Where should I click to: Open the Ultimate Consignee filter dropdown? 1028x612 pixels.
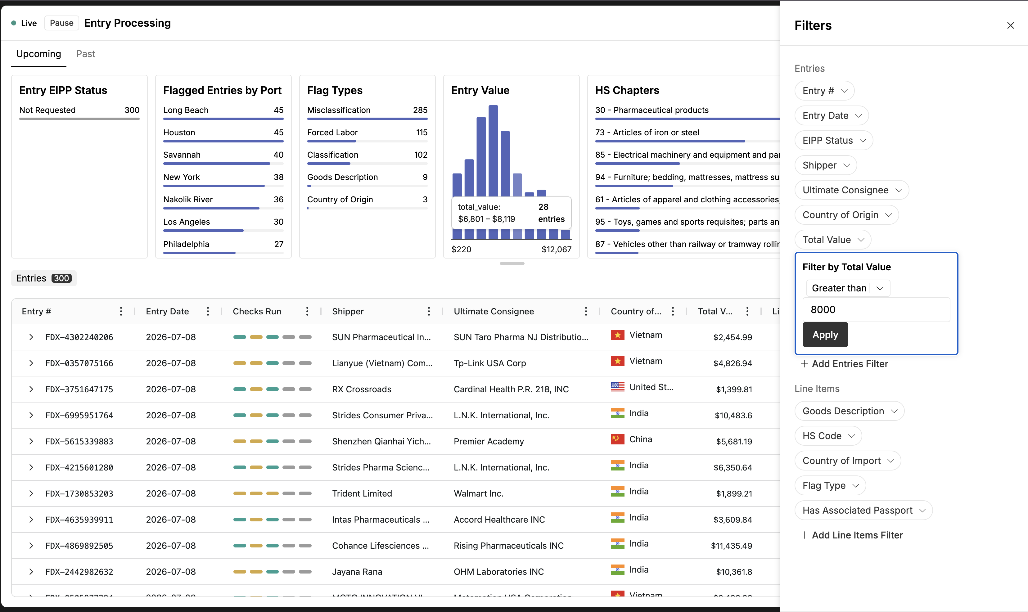pos(851,190)
